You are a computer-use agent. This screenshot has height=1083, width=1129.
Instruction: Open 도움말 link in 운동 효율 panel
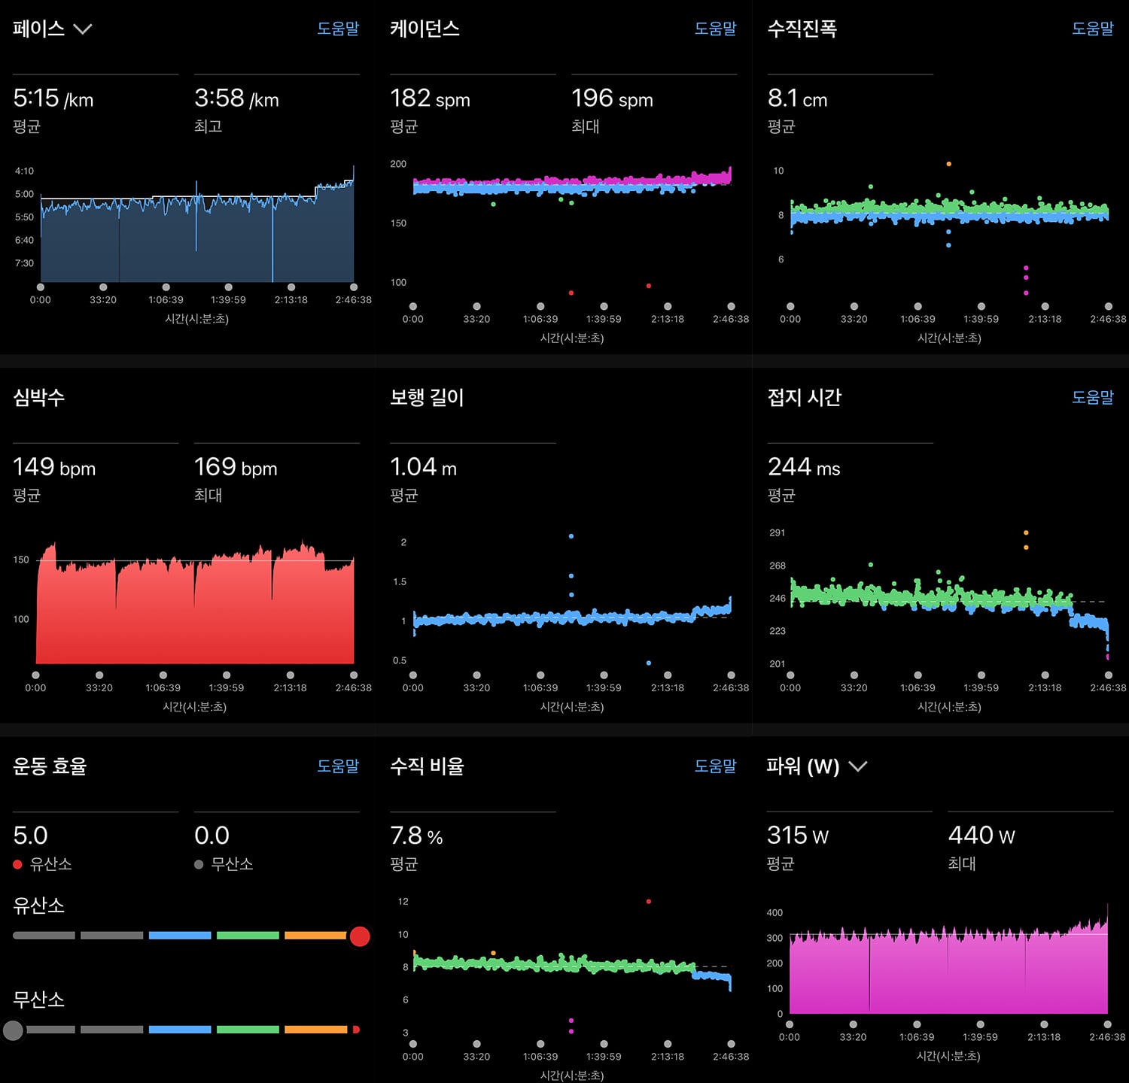338,766
